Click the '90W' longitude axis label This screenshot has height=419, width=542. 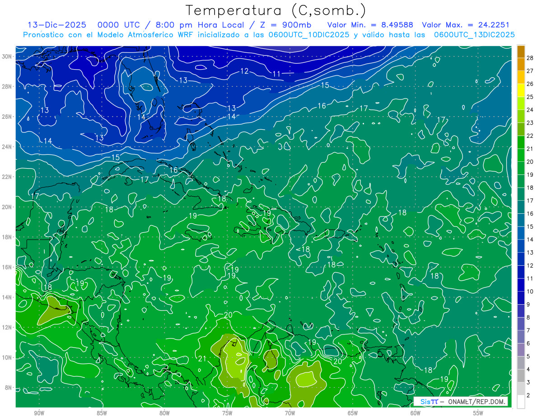pyautogui.click(x=39, y=413)
